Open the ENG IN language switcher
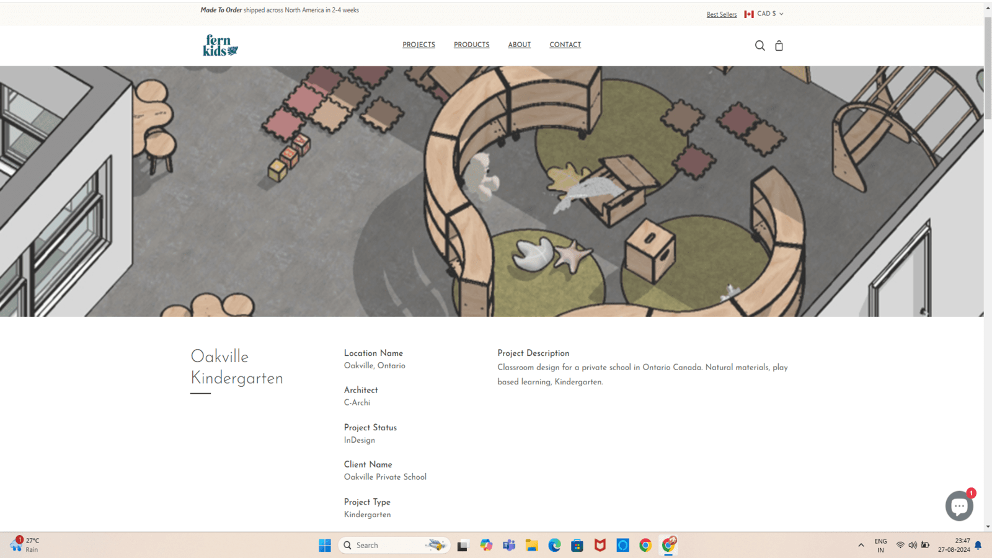The image size is (992, 558). [x=880, y=545]
